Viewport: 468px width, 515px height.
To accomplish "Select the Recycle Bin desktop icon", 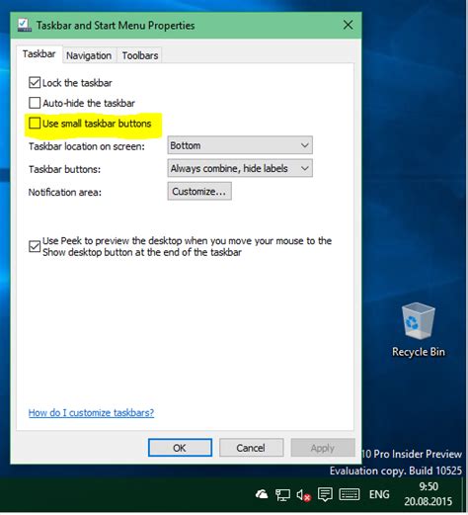I will [x=419, y=329].
